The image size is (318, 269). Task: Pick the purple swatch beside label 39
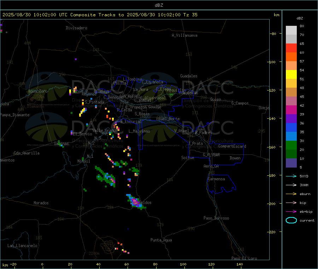(291, 119)
